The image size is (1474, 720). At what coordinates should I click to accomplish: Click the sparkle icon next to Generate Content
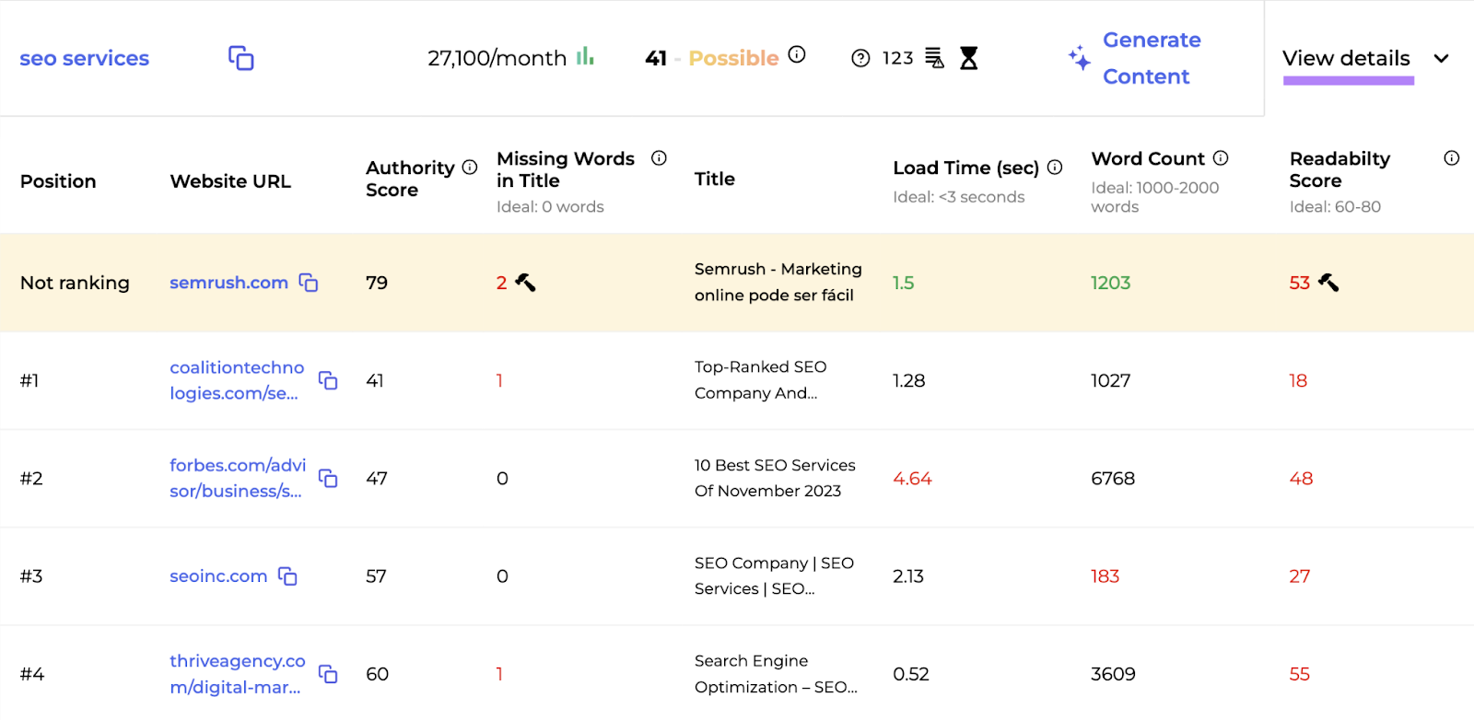[x=1080, y=58]
